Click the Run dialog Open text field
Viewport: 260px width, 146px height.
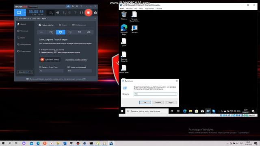click(154, 94)
